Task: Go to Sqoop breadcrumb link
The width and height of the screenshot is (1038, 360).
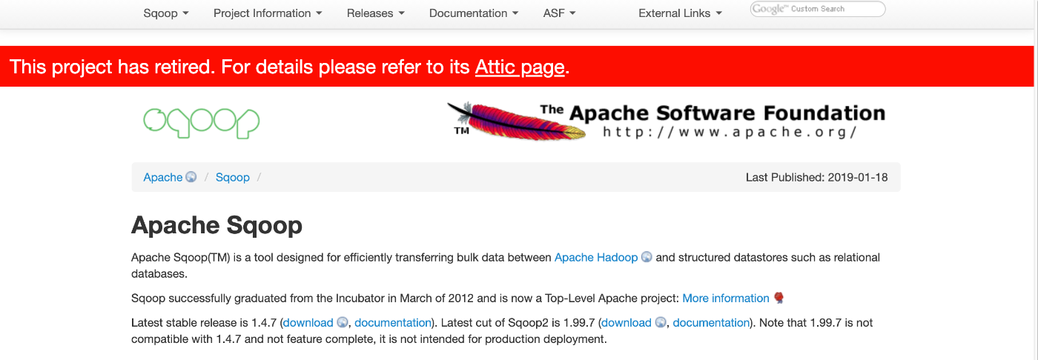Action: 233,178
